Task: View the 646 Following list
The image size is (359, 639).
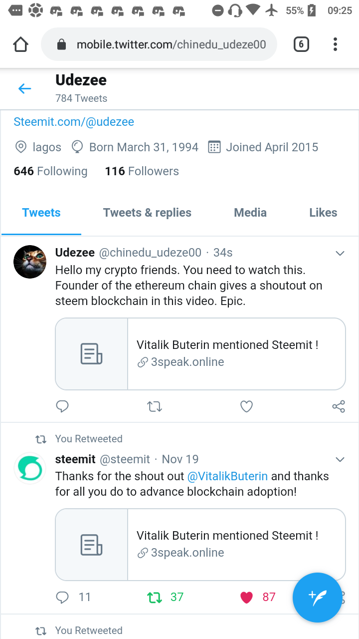Action: click(x=50, y=171)
